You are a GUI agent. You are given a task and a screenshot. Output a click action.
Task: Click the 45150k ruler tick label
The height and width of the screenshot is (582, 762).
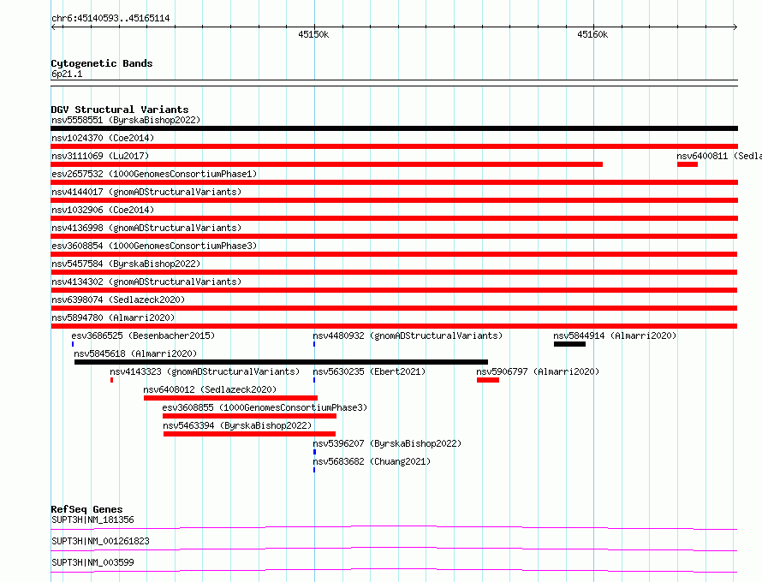[313, 34]
